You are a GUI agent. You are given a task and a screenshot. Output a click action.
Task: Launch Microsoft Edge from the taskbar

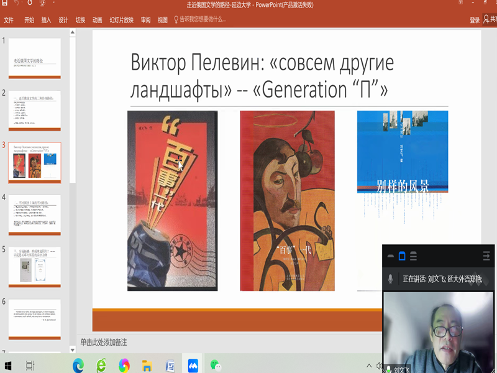coord(78,366)
